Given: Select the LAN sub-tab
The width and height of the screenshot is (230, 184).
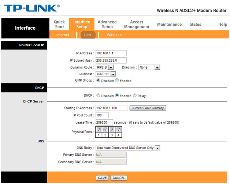Looking at the screenshot, I should coord(88,35).
